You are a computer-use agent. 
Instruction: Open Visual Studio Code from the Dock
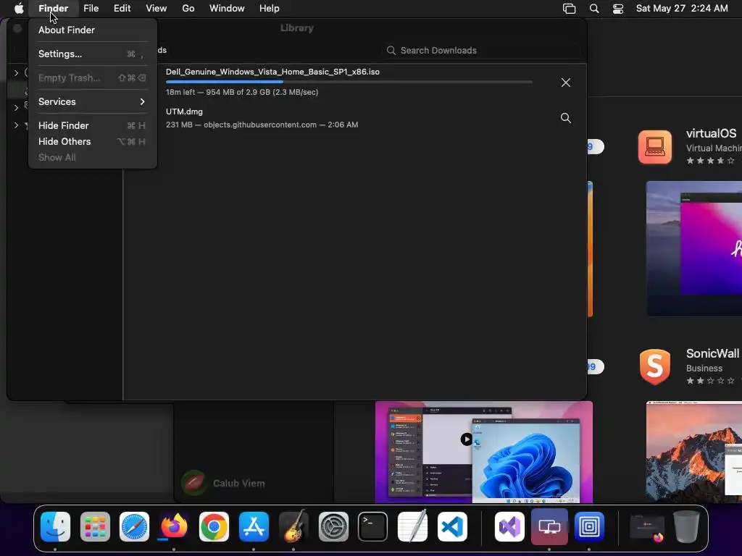[452, 526]
